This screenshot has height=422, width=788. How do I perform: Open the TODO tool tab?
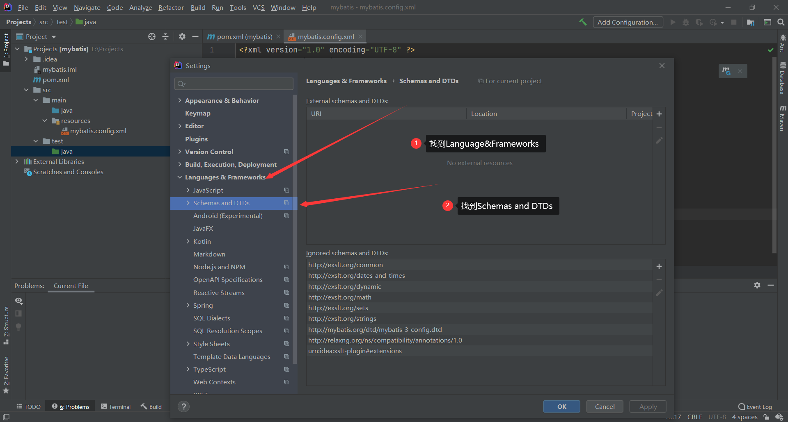pos(28,406)
